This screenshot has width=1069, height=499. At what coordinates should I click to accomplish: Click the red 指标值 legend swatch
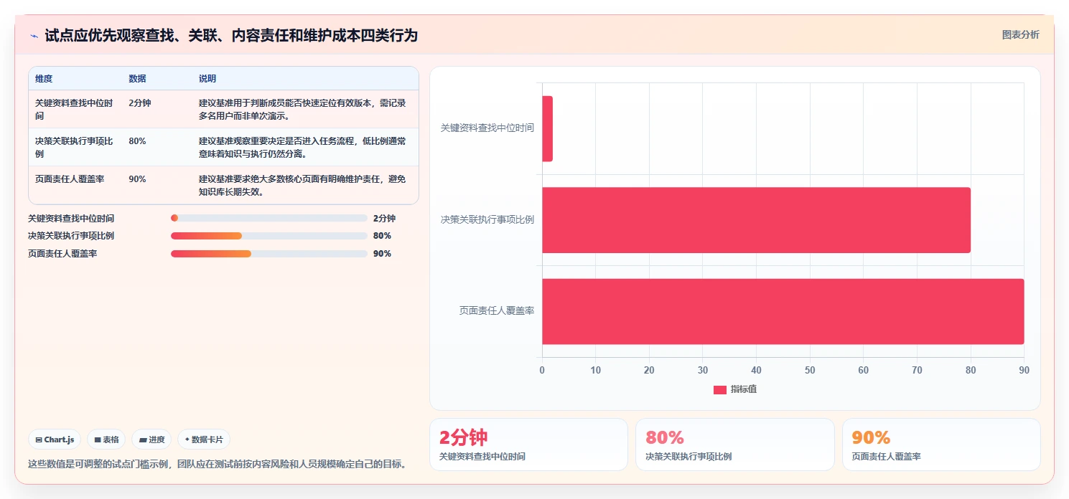tap(720, 389)
